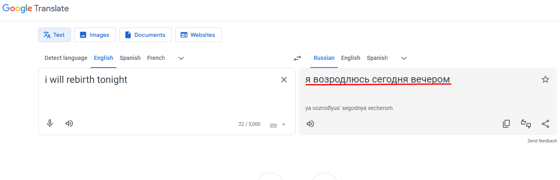Image resolution: width=560 pixels, height=180 pixels.
Task: Clear the source text with X
Action: point(284,80)
